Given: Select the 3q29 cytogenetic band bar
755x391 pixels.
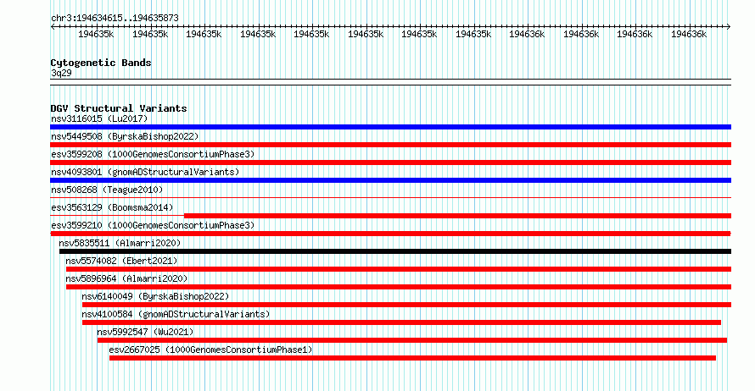Looking at the screenshot, I should 390,82.
